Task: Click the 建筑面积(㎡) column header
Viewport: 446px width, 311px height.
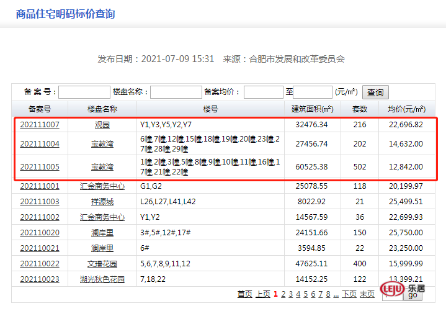Action: coord(312,109)
